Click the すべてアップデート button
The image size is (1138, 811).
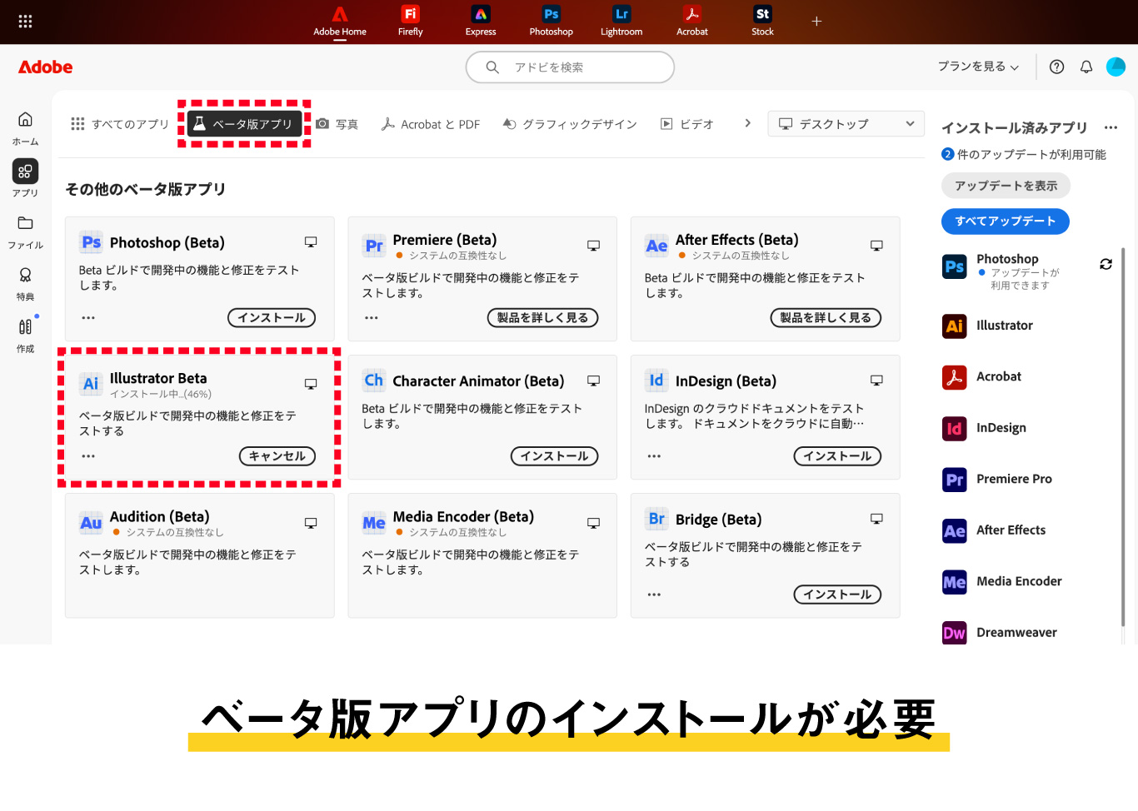(1005, 221)
